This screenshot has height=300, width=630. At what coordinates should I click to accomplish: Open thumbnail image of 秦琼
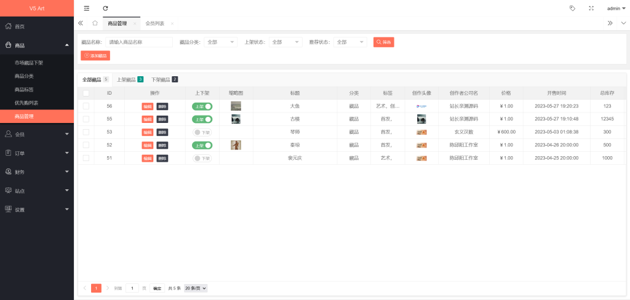[236, 145]
